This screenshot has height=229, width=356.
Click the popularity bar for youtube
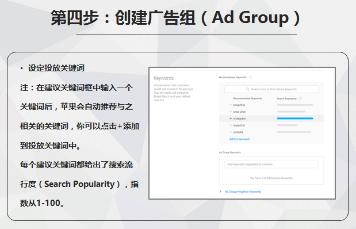(x=294, y=132)
